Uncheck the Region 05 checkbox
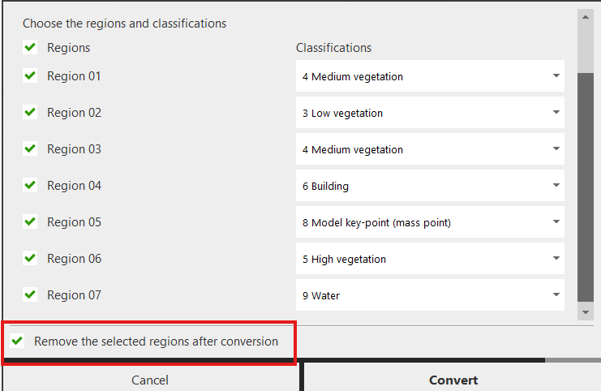The height and width of the screenshot is (391, 601). pyautogui.click(x=30, y=221)
